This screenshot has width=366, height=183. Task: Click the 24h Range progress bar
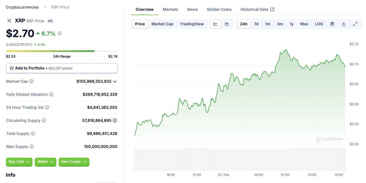tap(62, 51)
